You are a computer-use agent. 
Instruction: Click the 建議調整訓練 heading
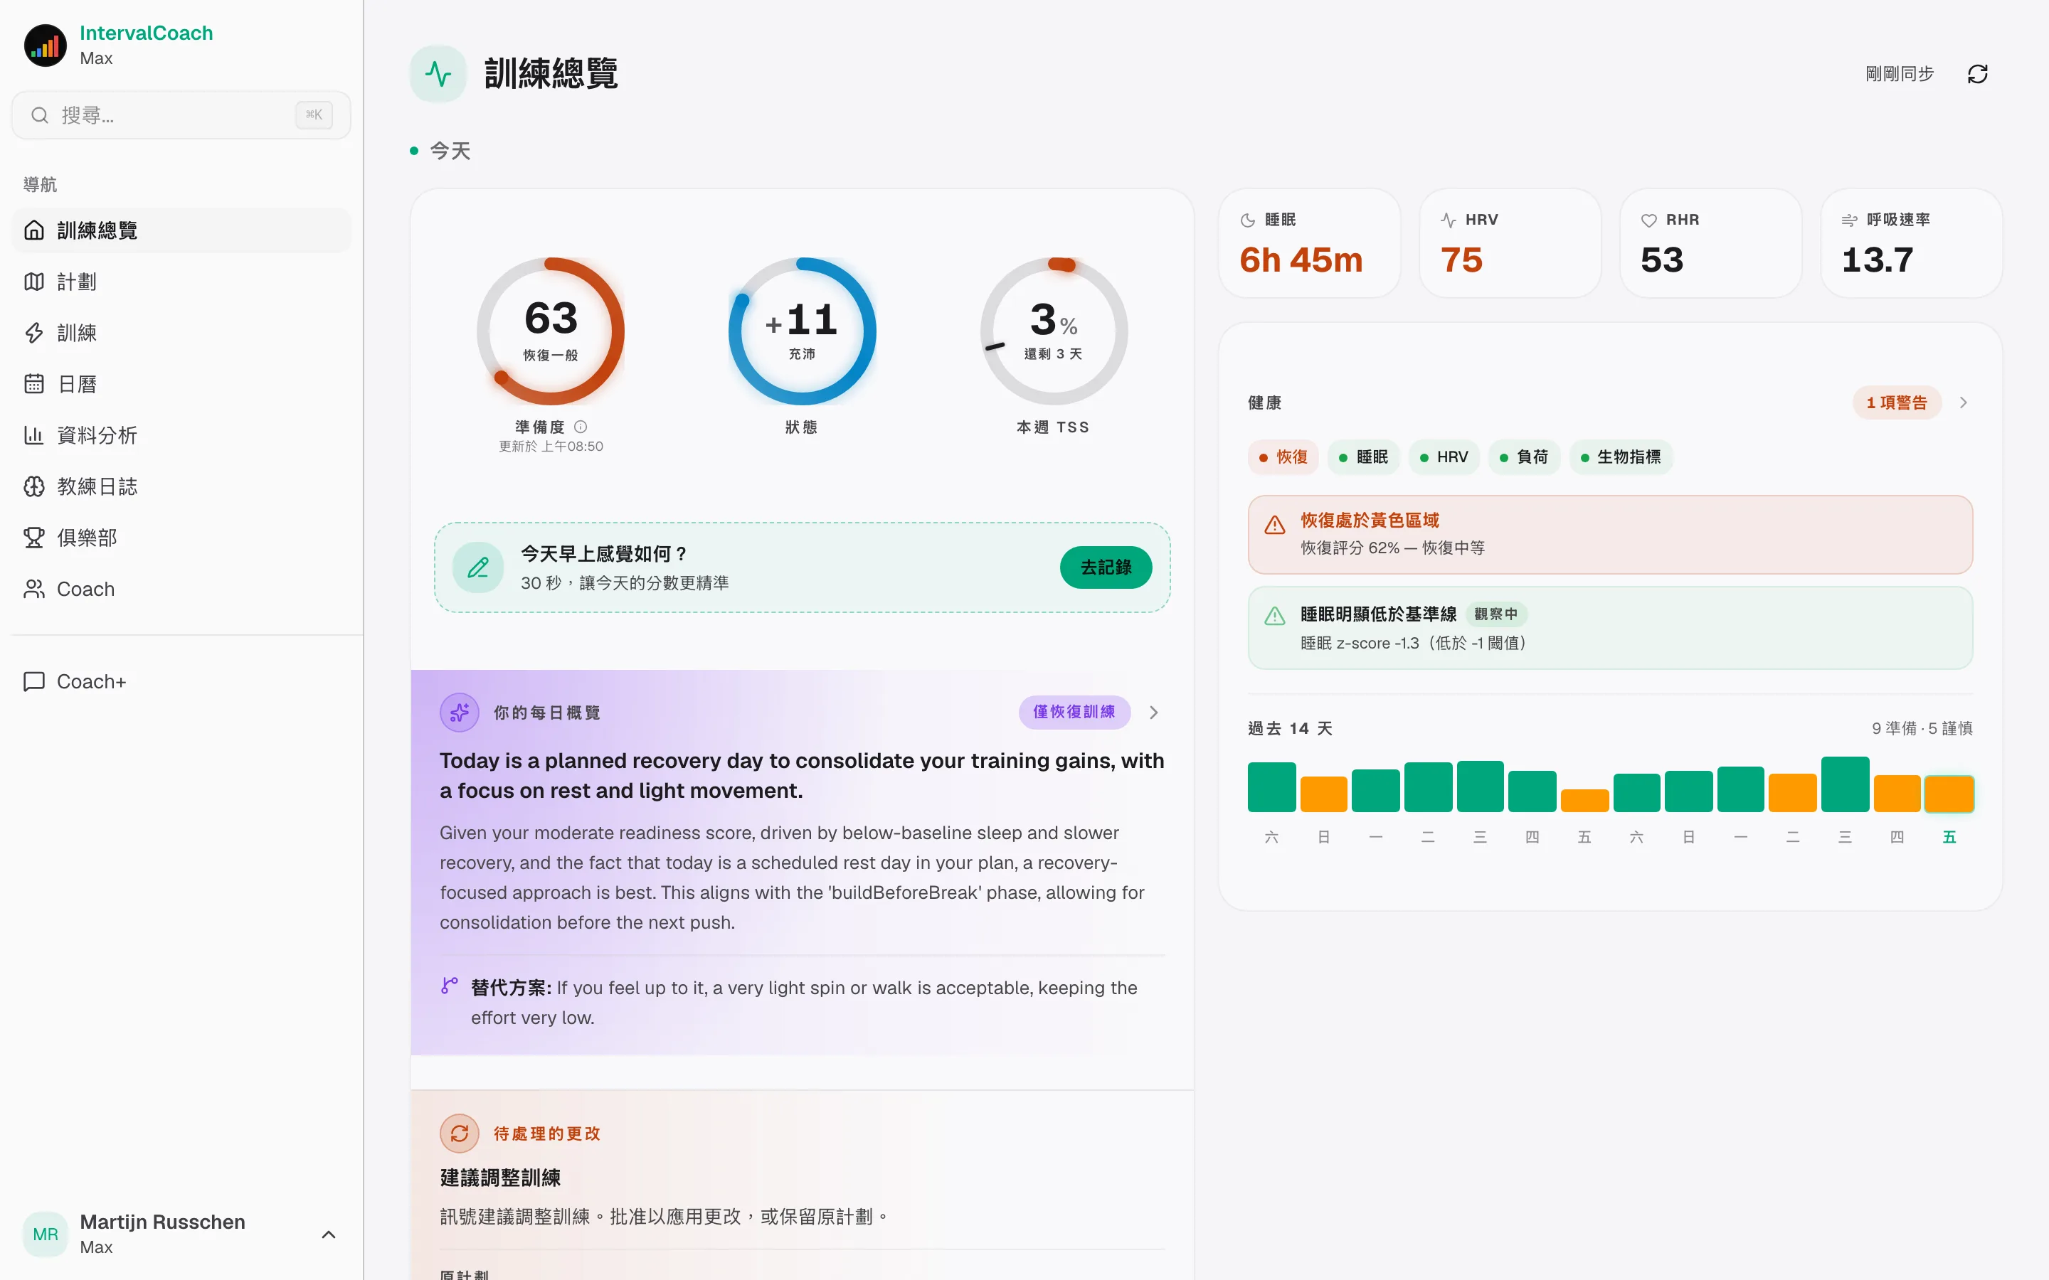(x=500, y=1178)
